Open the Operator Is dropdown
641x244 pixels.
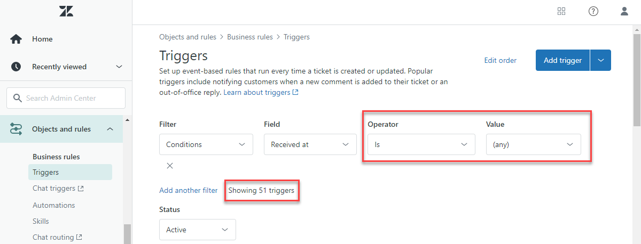pos(421,144)
